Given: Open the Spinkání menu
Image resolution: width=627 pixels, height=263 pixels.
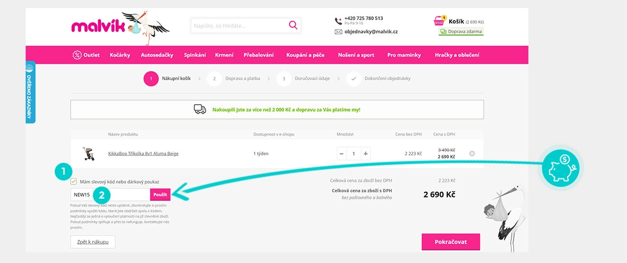Looking at the screenshot, I should [x=195, y=55].
